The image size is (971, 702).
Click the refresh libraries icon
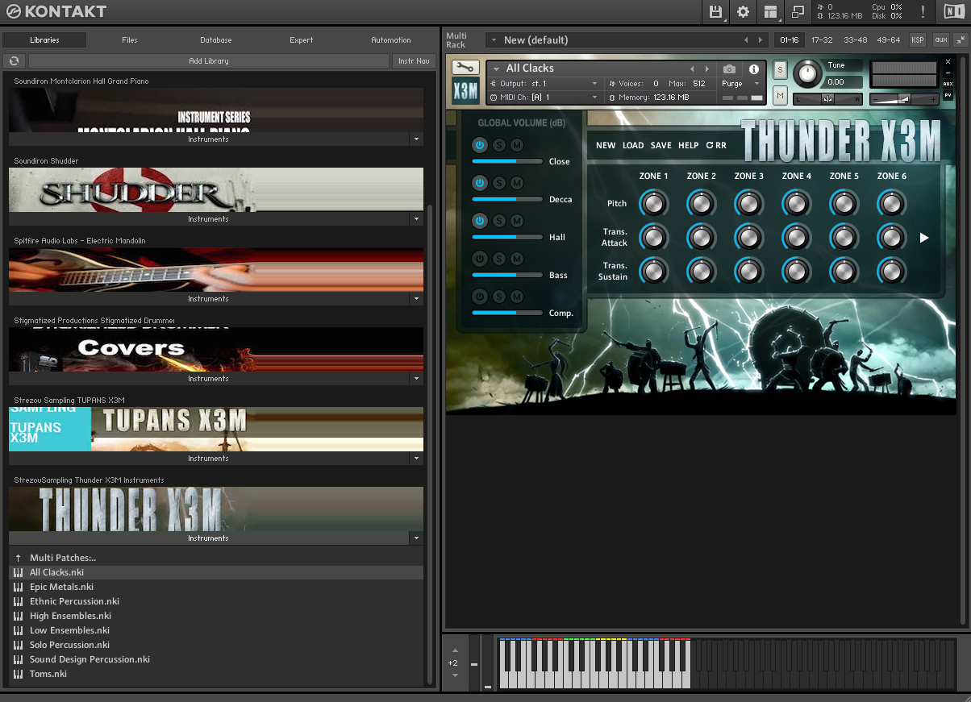(x=15, y=61)
